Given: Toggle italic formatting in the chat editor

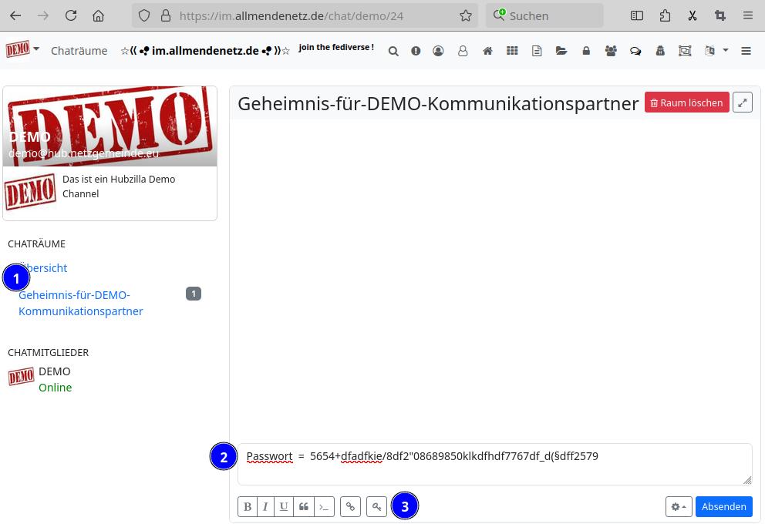Looking at the screenshot, I should click(265, 506).
